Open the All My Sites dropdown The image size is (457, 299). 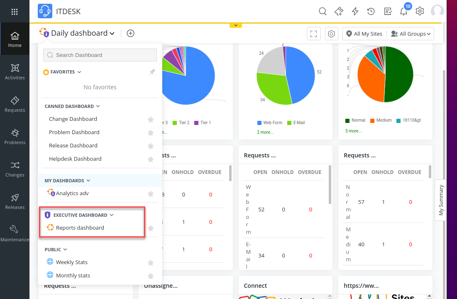(x=364, y=34)
